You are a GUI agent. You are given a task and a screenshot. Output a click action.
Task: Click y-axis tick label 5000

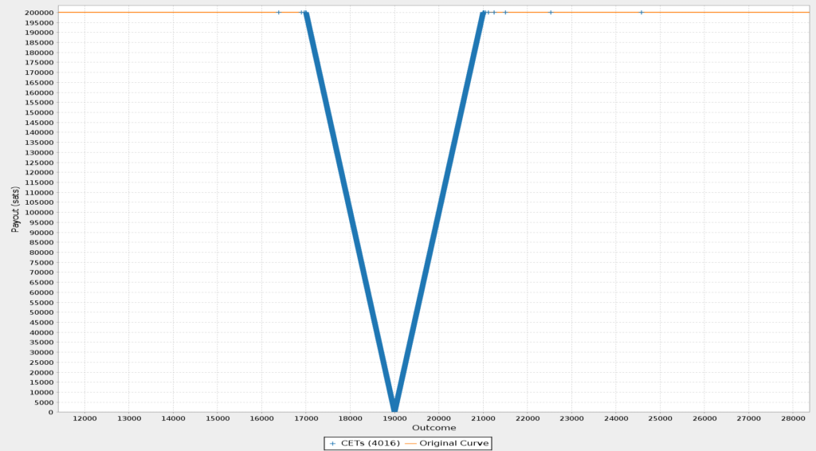click(x=45, y=402)
